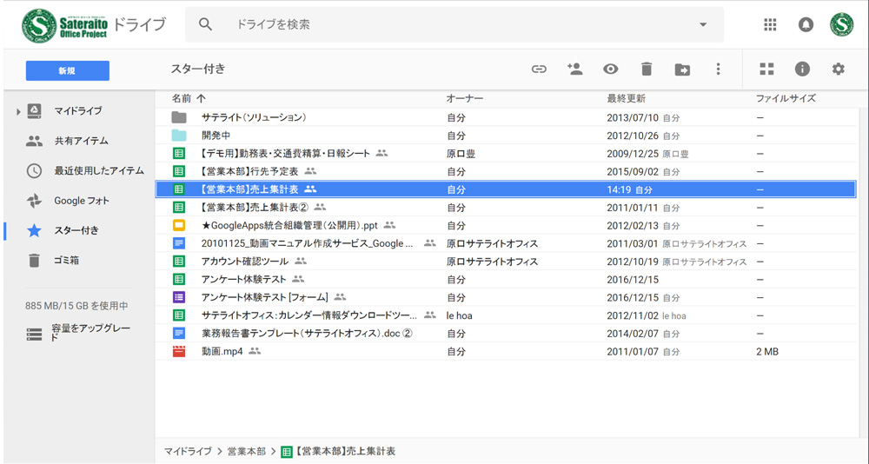869x464 pixels.
Task: Click the trash icon in the toolbar
Action: pos(647,70)
